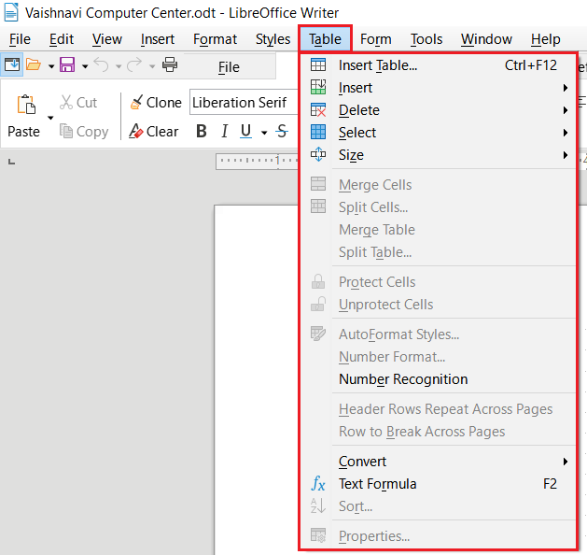Open the Format menu
Screen dimensions: 587x555
[x=215, y=39]
